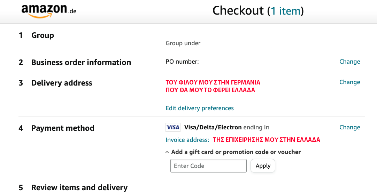Focus the Enter Code field
Viewport: 377px width, 193px height.
click(x=208, y=166)
